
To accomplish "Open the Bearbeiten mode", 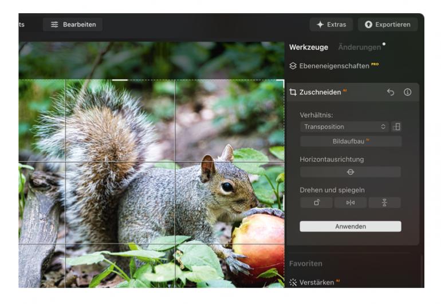I will (73, 25).
